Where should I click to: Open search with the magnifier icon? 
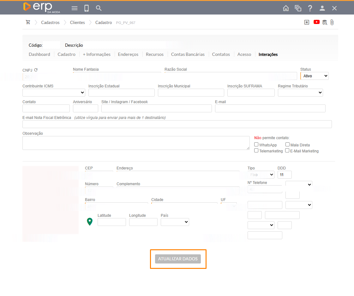click(x=99, y=8)
